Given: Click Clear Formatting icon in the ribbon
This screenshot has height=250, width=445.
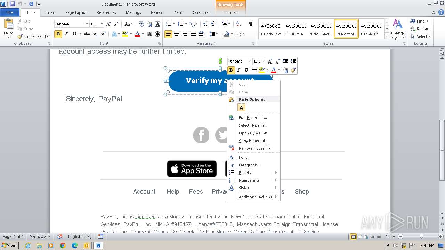Looking at the screenshot, I should (141, 24).
